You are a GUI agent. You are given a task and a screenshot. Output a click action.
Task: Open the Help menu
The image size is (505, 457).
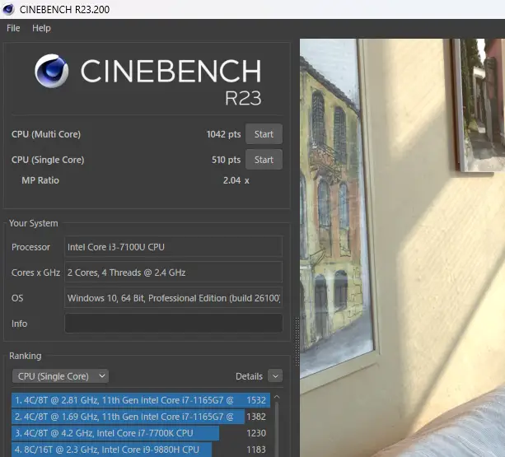[x=41, y=28]
